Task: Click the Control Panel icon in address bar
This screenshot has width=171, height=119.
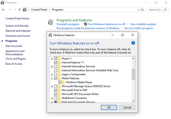Action: tap(25, 10)
